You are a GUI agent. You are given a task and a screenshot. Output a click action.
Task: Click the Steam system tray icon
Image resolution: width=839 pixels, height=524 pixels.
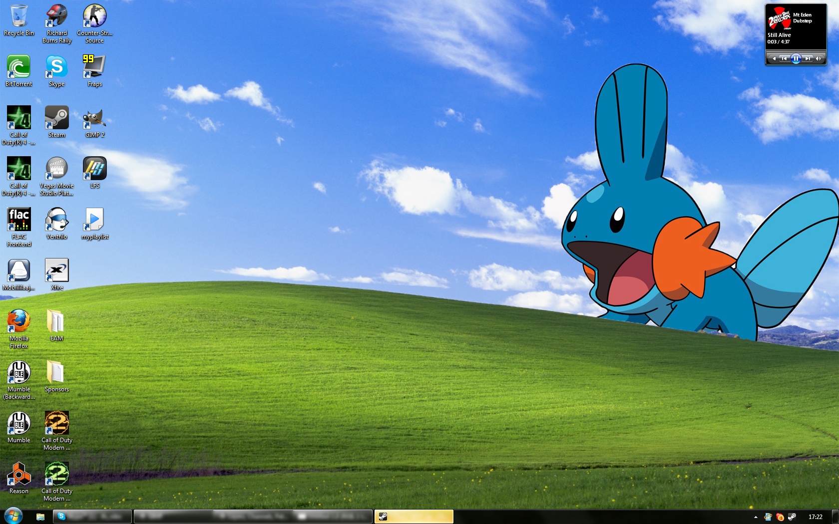point(792,517)
